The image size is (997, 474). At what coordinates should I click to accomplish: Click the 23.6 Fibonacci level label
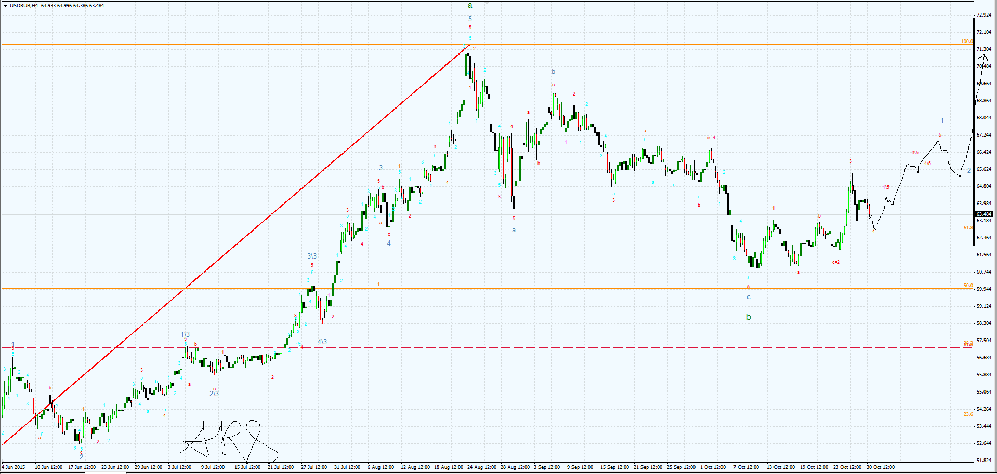tap(968, 414)
